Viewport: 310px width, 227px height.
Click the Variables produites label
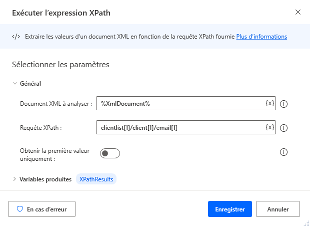click(x=45, y=179)
